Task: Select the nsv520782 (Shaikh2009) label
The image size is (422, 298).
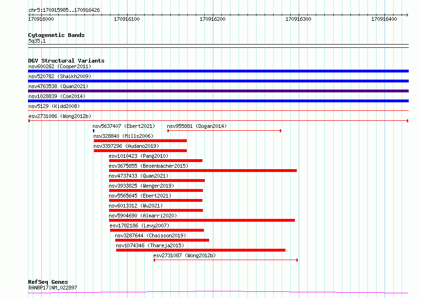Action: click(x=60, y=76)
